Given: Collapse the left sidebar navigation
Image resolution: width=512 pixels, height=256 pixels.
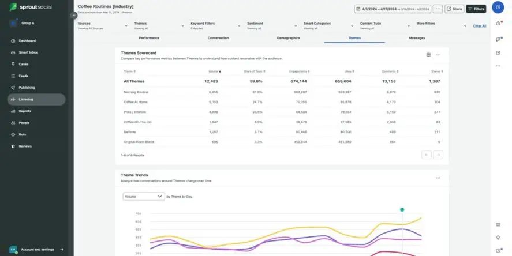Looking at the screenshot, I should click(x=73, y=16).
